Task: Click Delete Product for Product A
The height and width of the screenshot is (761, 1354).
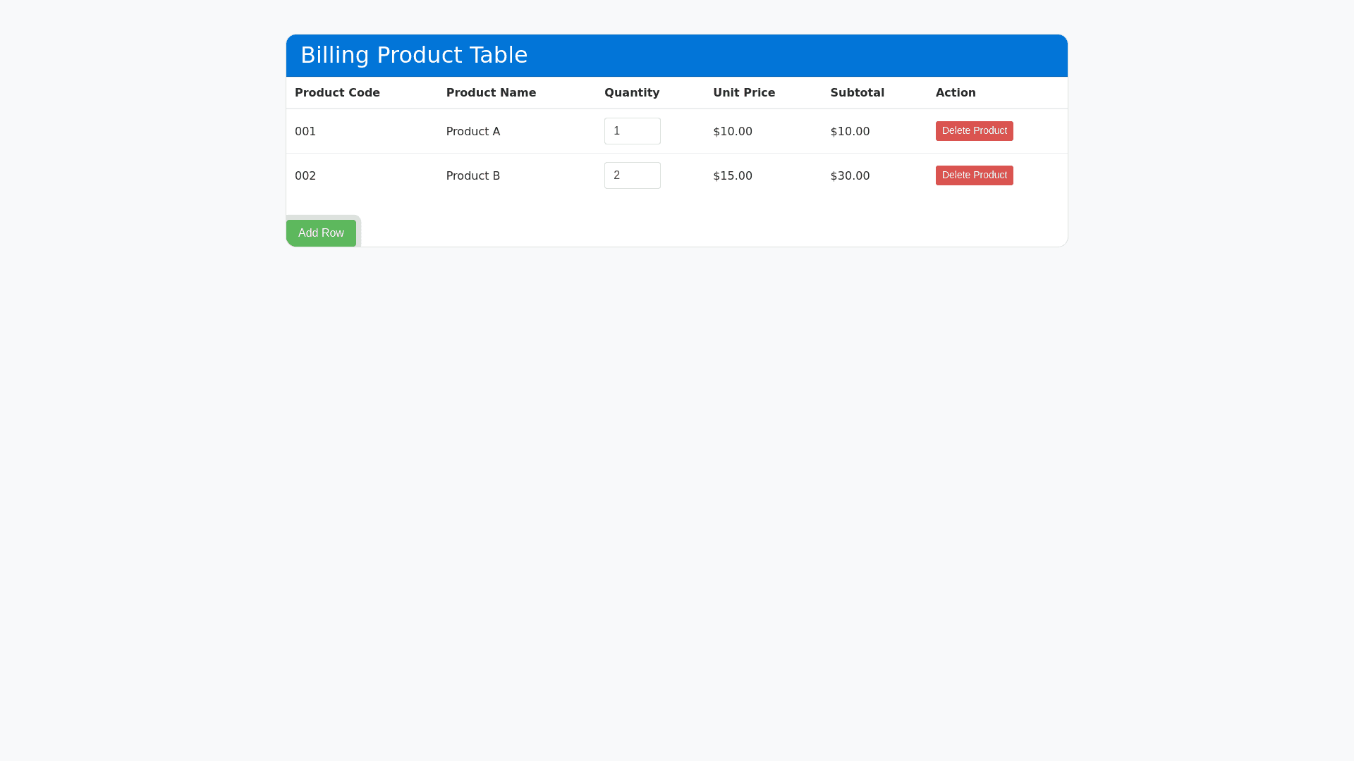Action: 974,131
